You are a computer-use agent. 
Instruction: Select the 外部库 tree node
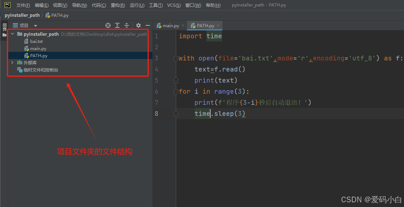[30, 63]
